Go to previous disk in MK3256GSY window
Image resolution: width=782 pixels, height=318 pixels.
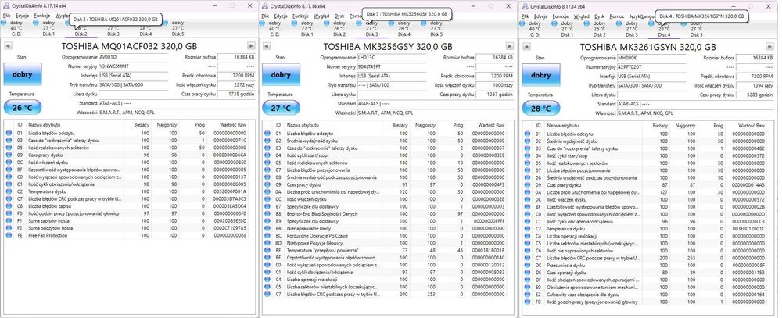point(267,46)
